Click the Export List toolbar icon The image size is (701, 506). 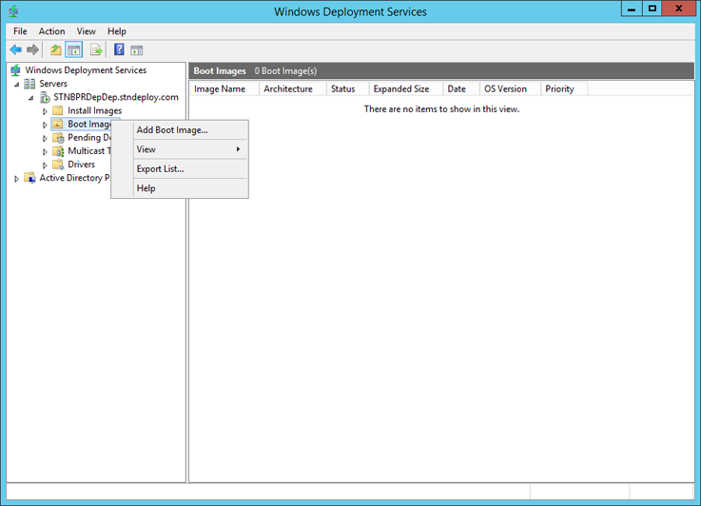96,49
